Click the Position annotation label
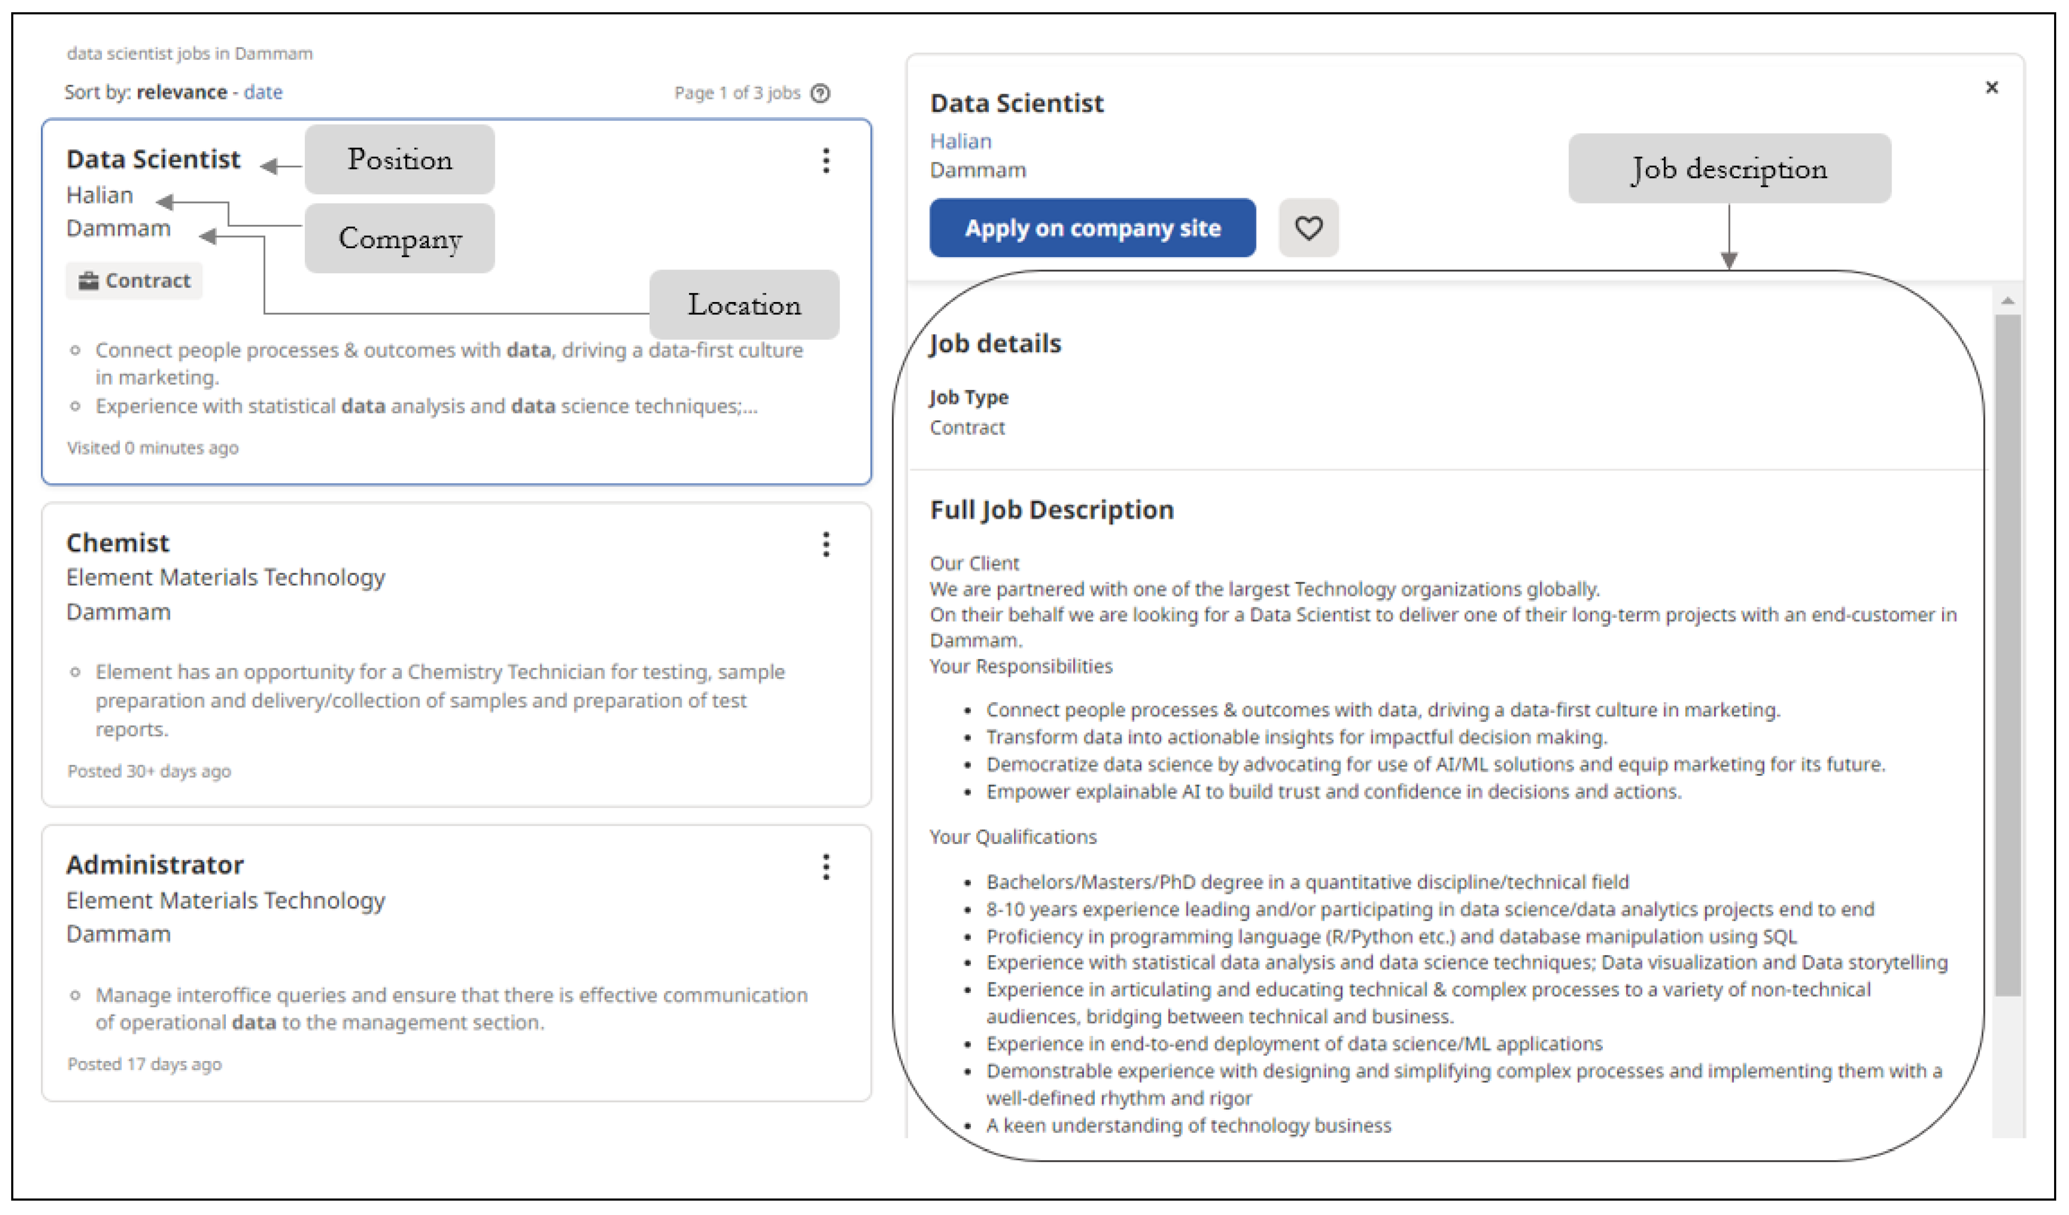Screen dimensions: 2069x1215 (x=400, y=159)
